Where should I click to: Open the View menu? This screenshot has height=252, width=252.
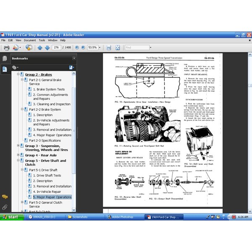click(18, 40)
